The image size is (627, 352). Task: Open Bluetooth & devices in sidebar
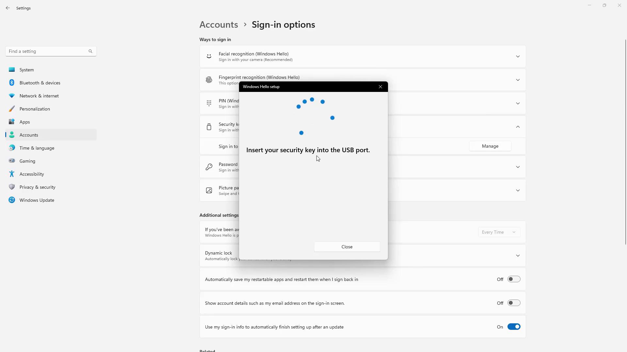(x=40, y=83)
